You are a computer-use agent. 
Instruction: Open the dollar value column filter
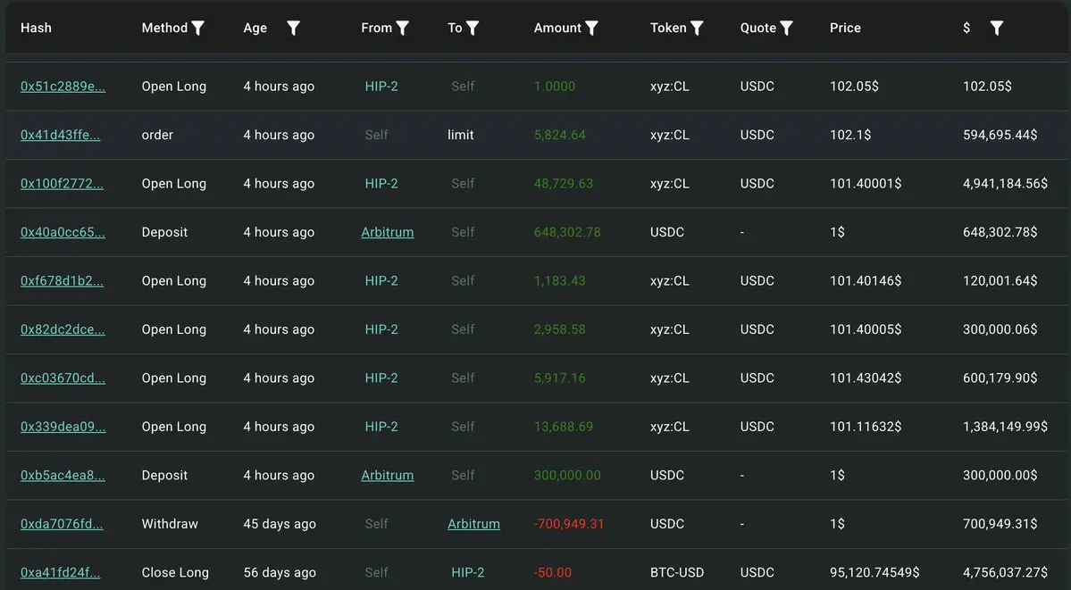coord(997,29)
